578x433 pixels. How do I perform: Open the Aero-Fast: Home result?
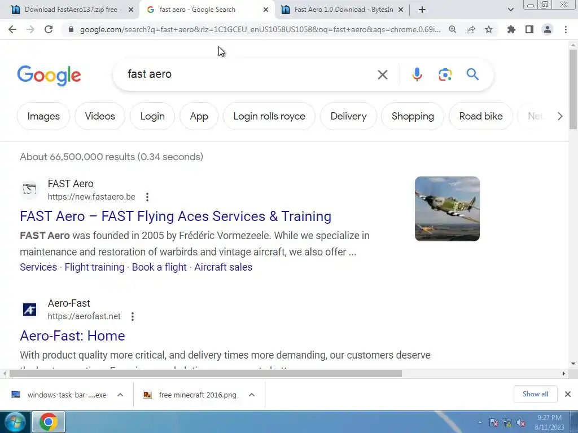pos(72,336)
